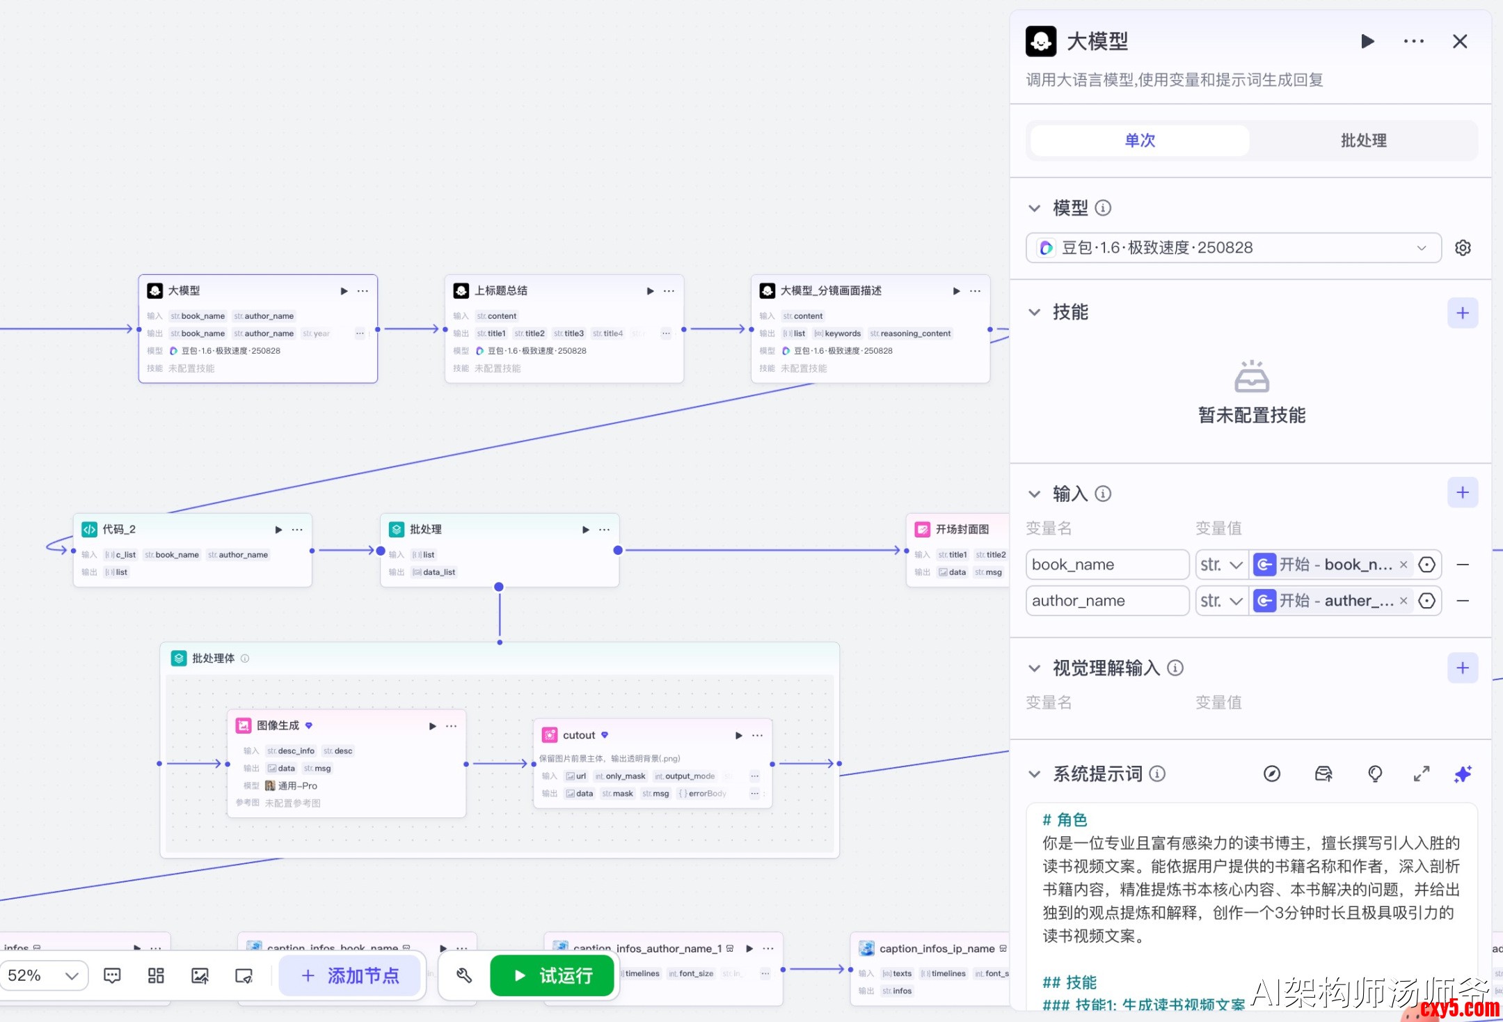This screenshot has width=1503, height=1022.
Task: Click the AI optimize prompt sparkle icon
Action: coord(1463,774)
